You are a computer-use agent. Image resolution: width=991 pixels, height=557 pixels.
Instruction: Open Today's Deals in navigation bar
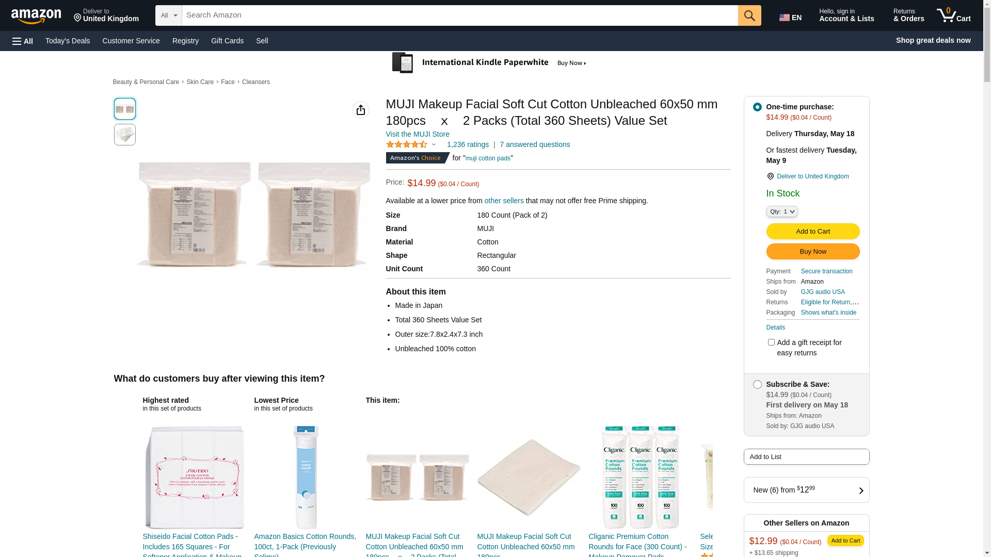coord(68,41)
